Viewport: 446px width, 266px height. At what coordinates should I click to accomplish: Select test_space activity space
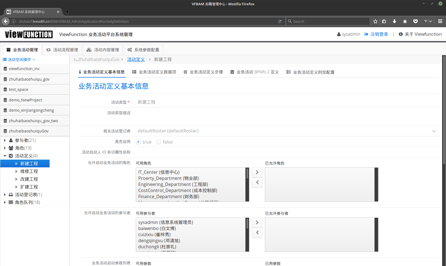(x=35, y=89)
